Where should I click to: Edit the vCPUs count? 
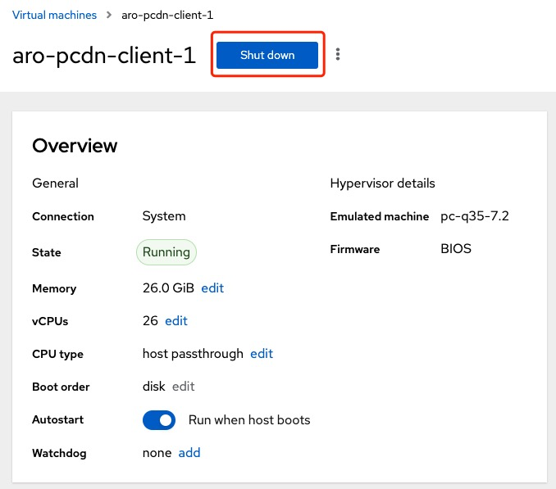pos(176,321)
